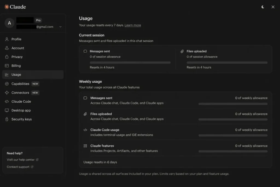
Task: Click the Billing card icon
Action: tap(7, 66)
